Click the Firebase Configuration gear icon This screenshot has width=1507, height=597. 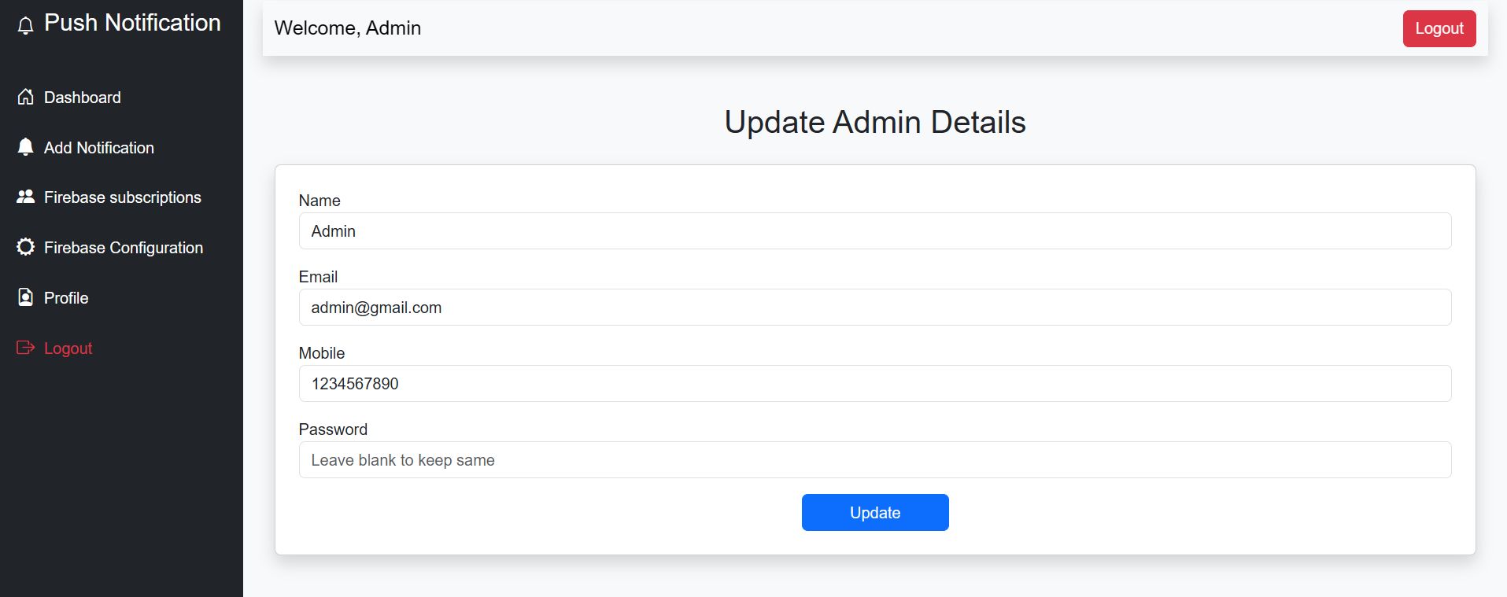[x=25, y=247]
